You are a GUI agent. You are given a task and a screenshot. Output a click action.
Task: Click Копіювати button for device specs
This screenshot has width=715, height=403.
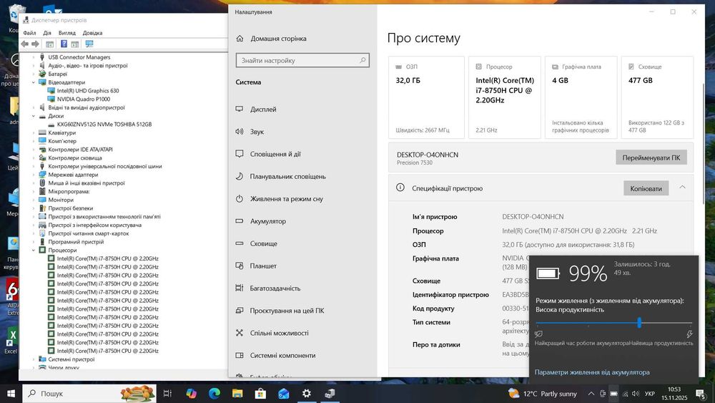click(x=646, y=188)
